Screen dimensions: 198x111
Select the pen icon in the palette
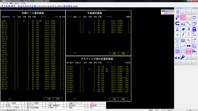[x=183, y=35]
